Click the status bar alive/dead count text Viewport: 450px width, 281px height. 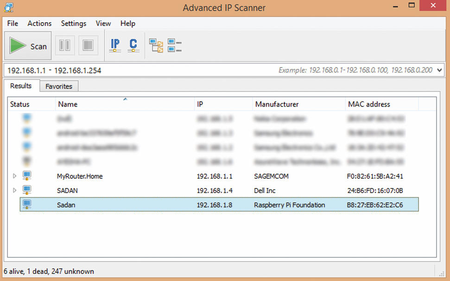49,271
